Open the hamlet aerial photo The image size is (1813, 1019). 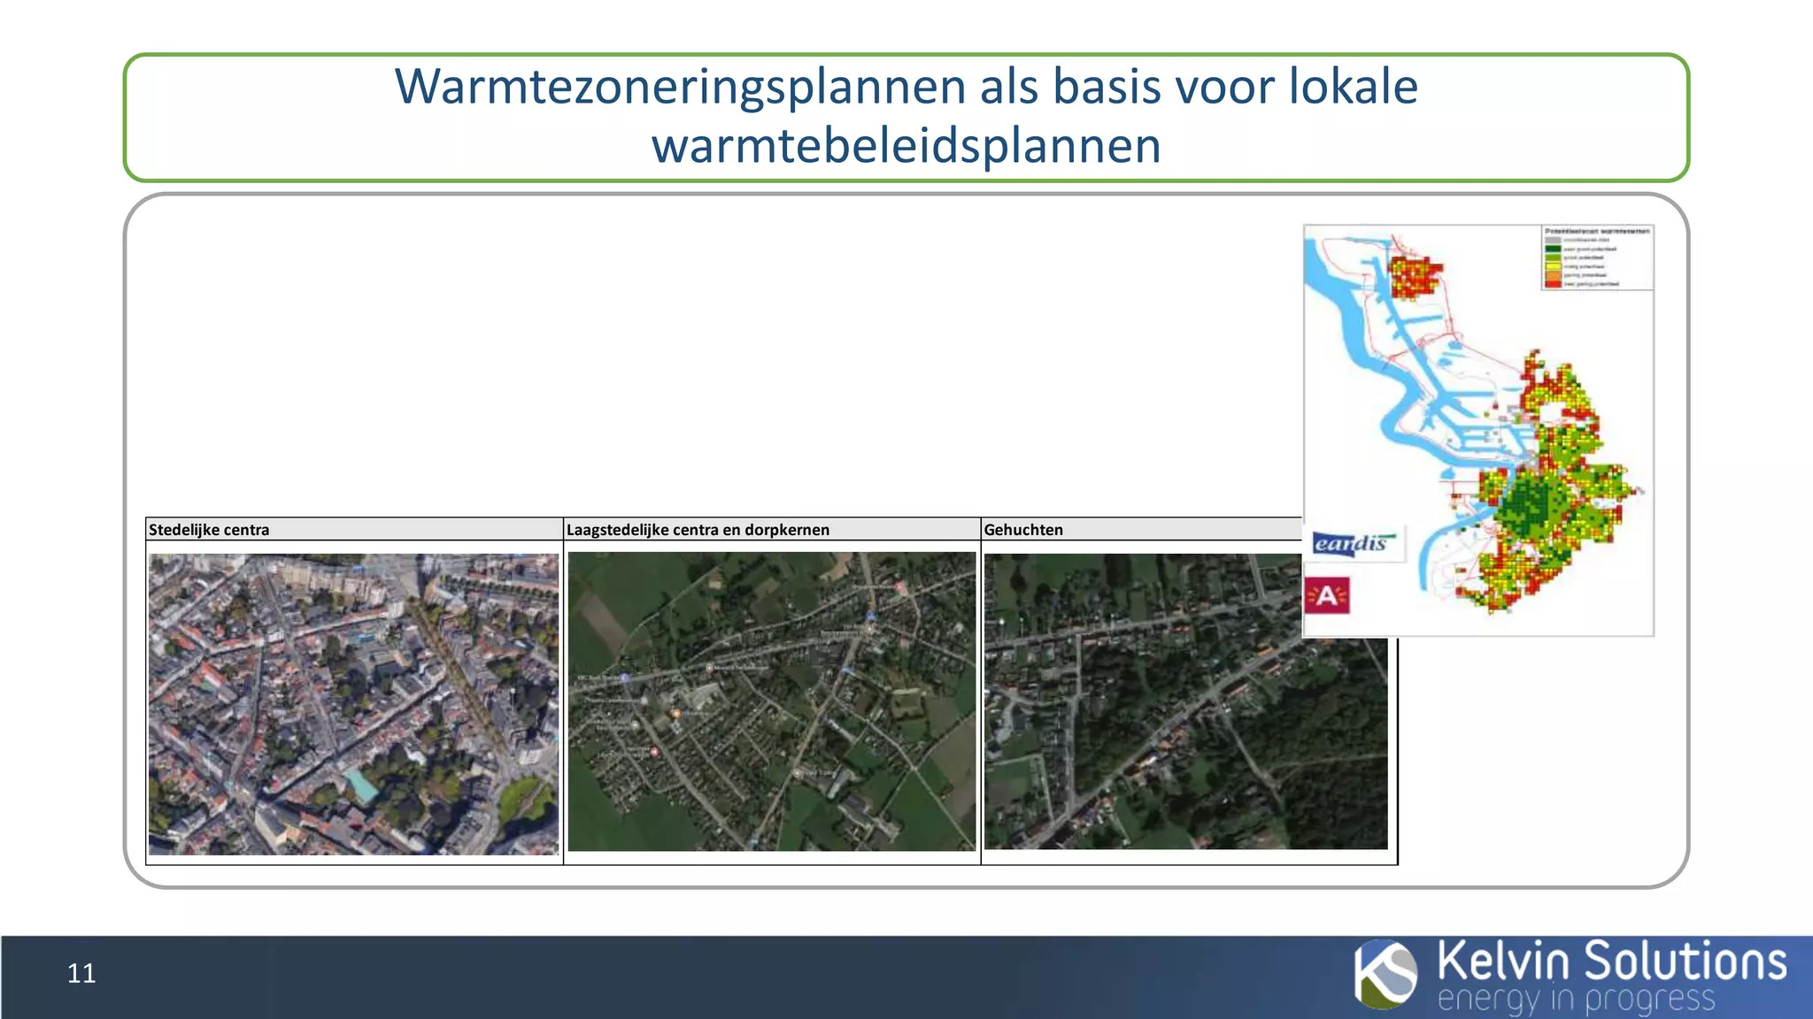(1186, 701)
